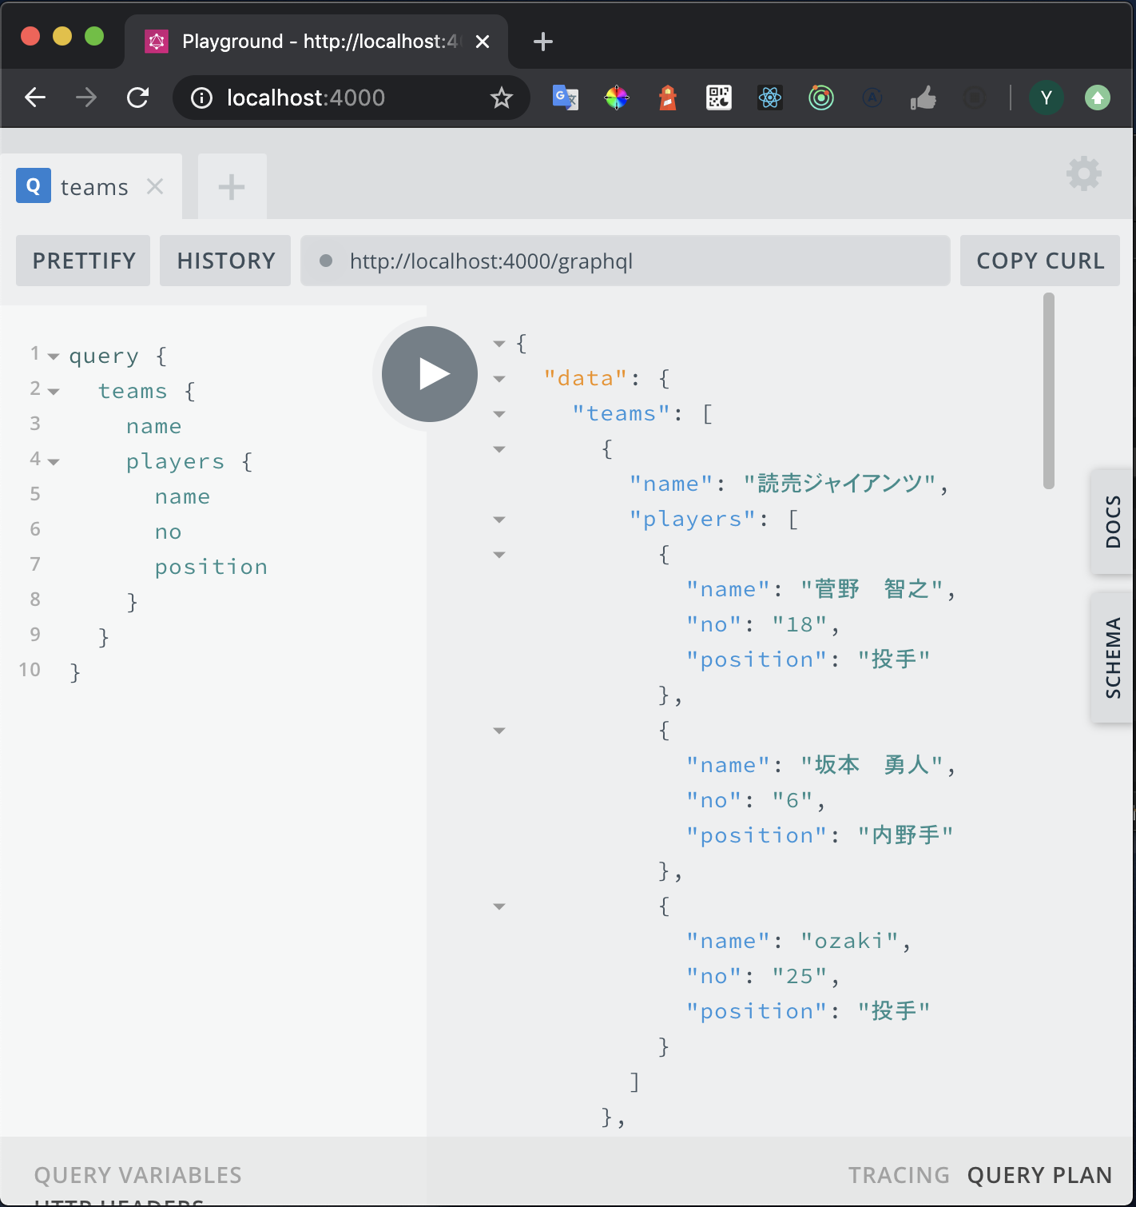Collapse the query block on line 1

point(54,357)
